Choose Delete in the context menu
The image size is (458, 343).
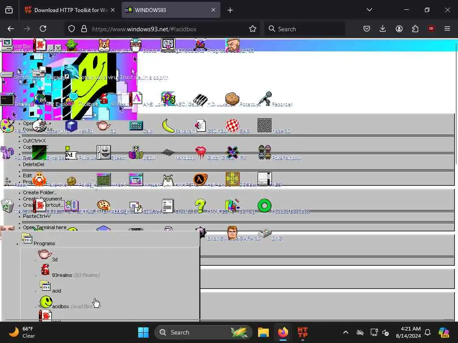click(34, 164)
